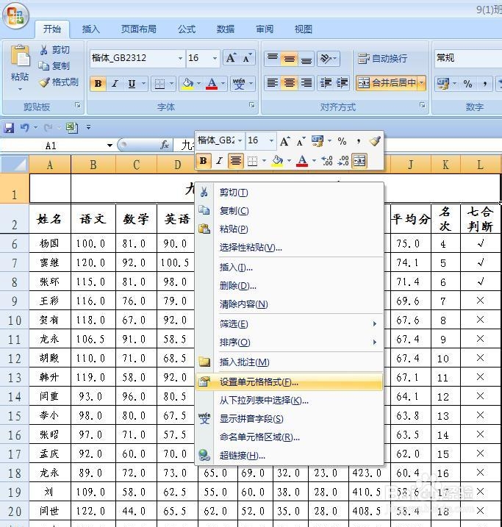
Task: Toggle Bold in mini toolbar
Action: pyautogui.click(x=203, y=161)
